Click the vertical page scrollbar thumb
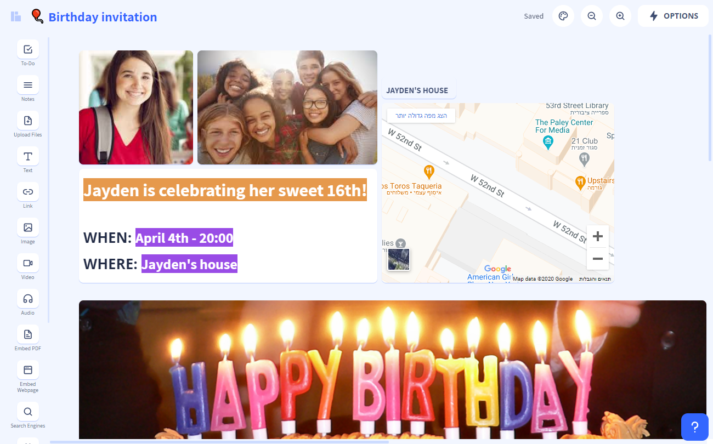713x444 pixels. click(710, 97)
